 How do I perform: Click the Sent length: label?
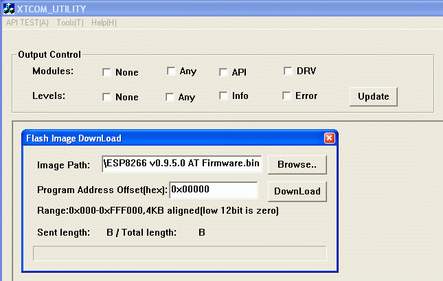pos(64,233)
